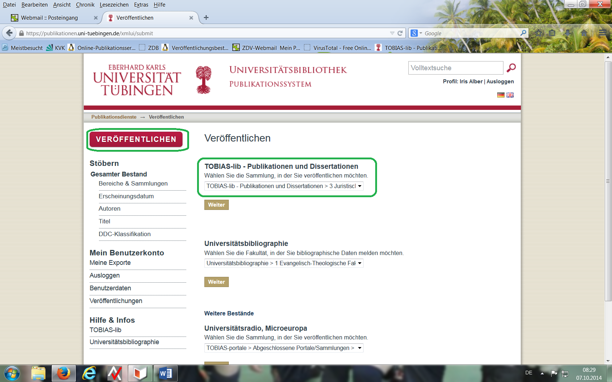Open the Windows Start button
The image size is (612, 382).
click(x=12, y=374)
